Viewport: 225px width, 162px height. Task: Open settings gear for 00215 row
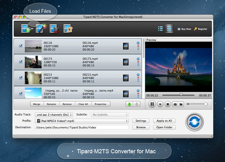pyautogui.click(x=138, y=75)
